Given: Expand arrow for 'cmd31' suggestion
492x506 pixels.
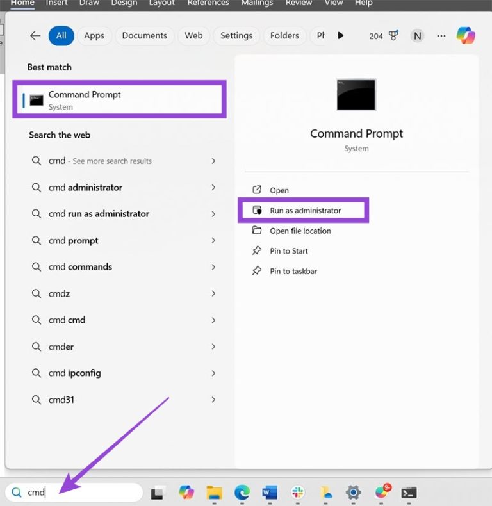Looking at the screenshot, I should (213, 400).
